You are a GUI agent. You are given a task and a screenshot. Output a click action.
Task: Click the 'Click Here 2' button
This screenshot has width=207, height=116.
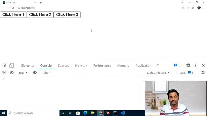click(x=40, y=15)
